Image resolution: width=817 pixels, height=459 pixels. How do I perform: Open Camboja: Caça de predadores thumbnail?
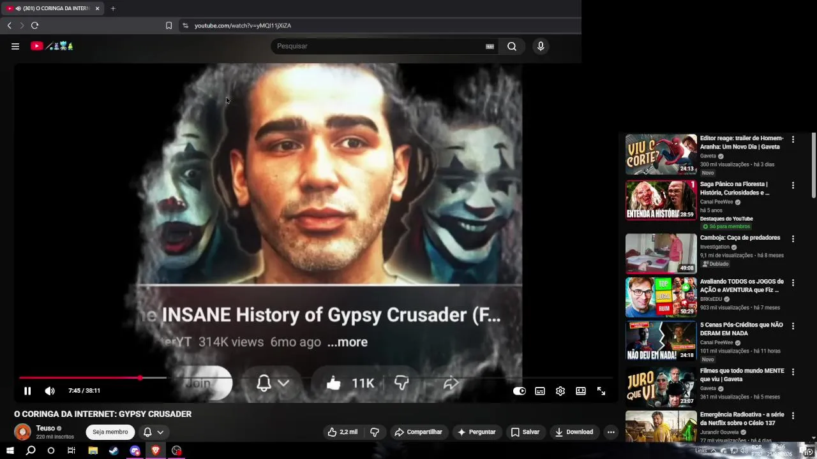tap(661, 253)
